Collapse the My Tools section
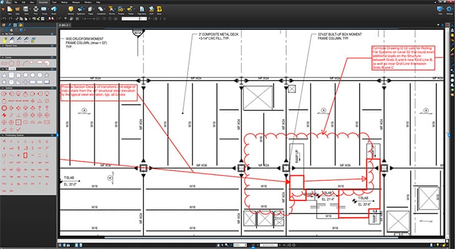The height and width of the screenshot is (249, 455). [x=3, y=34]
